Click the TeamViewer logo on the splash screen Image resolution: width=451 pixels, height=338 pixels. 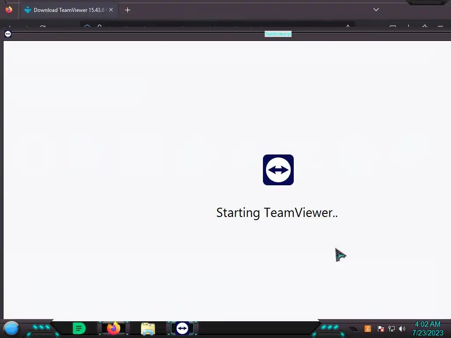(x=278, y=170)
